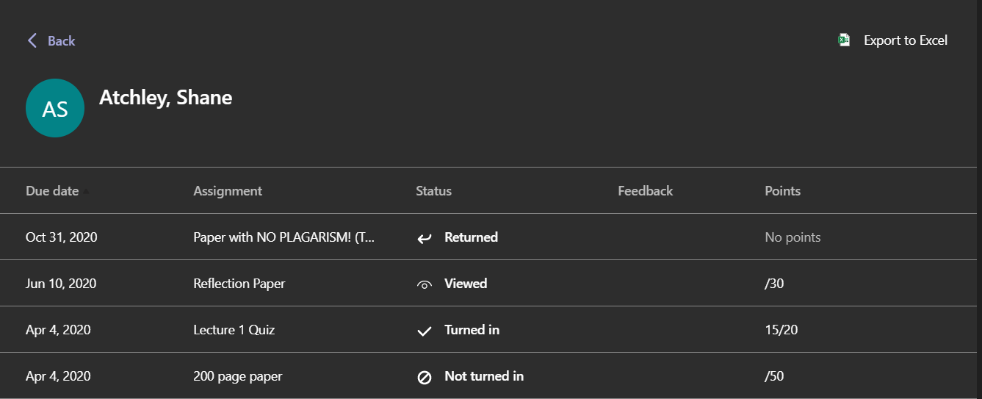Sort by the Due date column header
The height and width of the screenshot is (399, 982).
pos(52,191)
